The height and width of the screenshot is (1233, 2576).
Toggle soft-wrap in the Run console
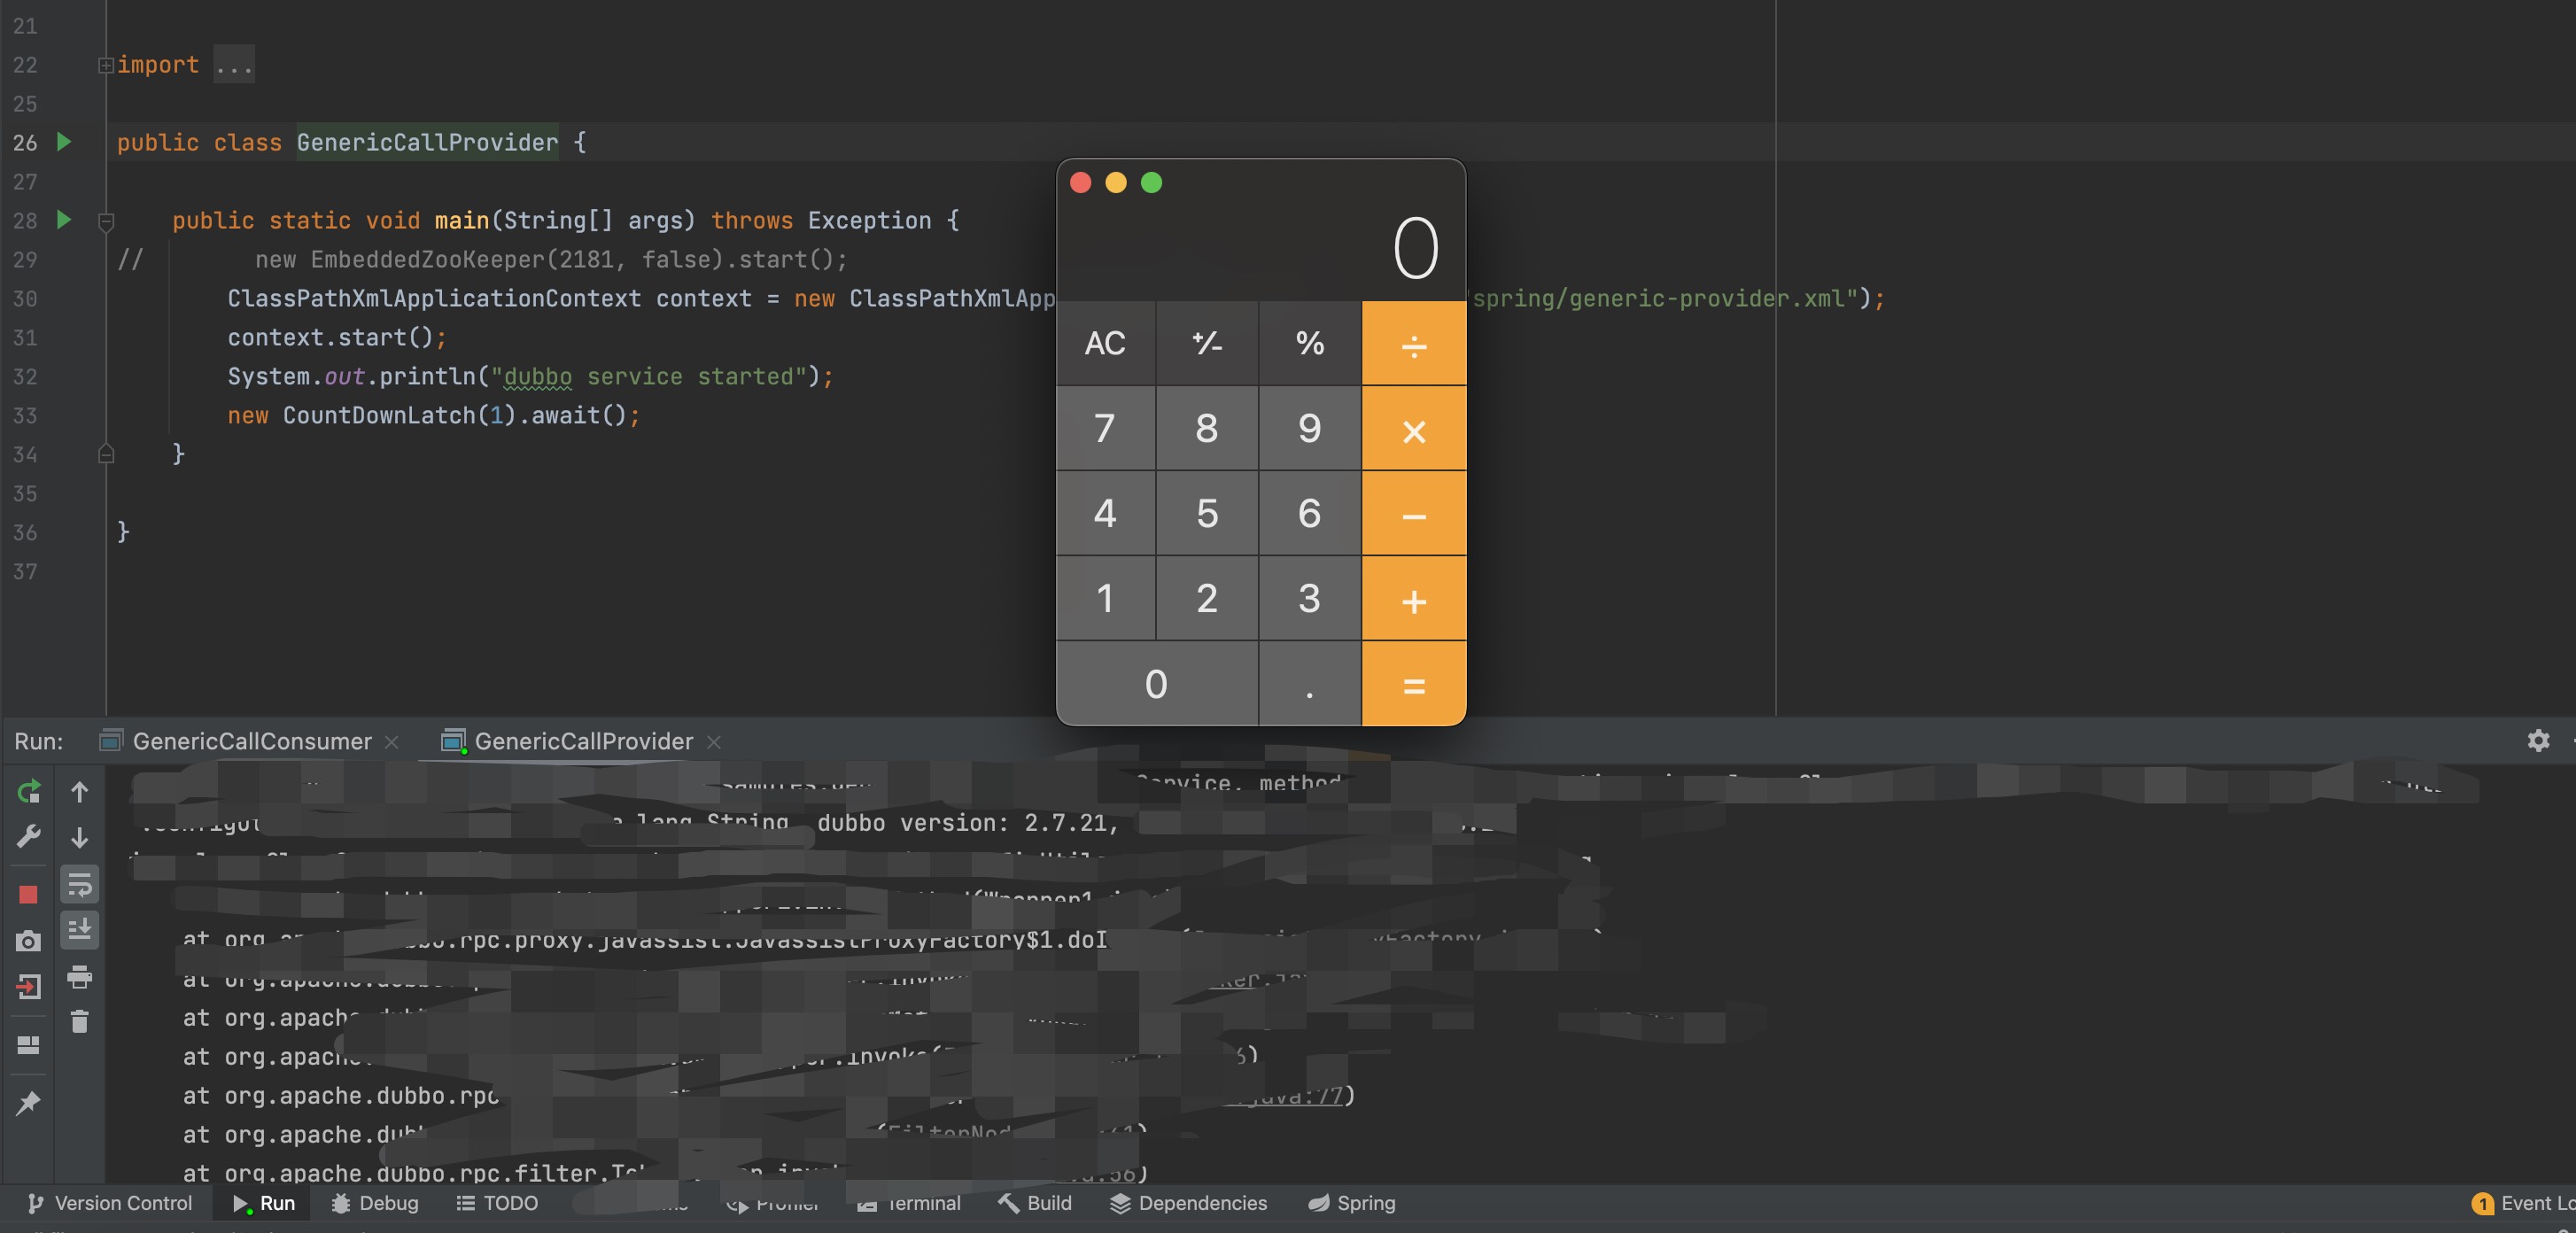pos(80,884)
